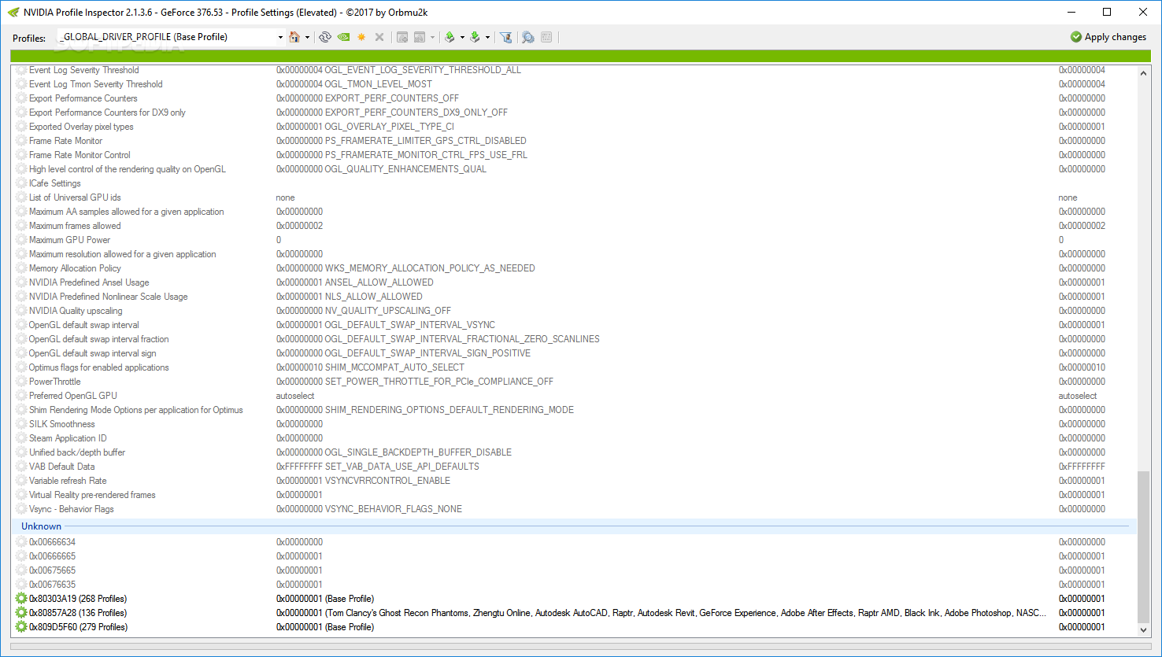Click the gear icon beside Frame Rate Monitor
Viewport: 1162px width, 657px height.
[x=21, y=141]
